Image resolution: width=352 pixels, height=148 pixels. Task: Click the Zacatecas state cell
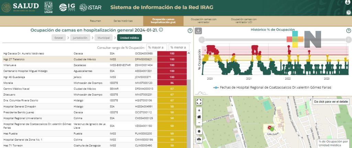[x=79, y=65]
